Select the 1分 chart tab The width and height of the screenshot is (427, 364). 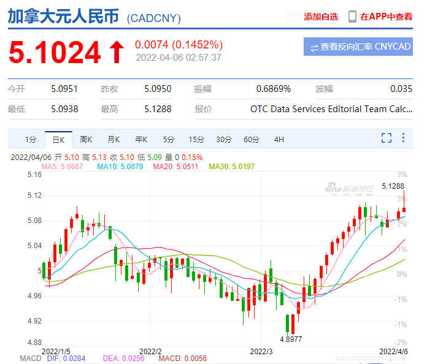(x=31, y=140)
